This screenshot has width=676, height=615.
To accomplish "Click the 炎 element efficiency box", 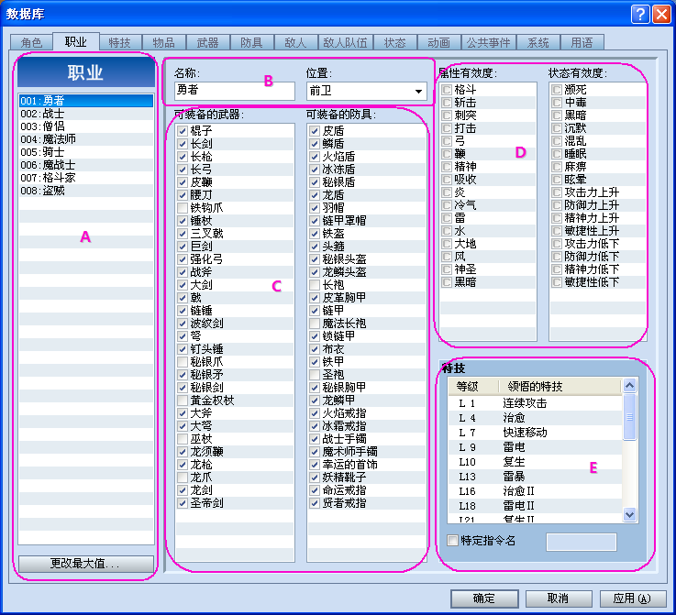I will click(x=447, y=192).
